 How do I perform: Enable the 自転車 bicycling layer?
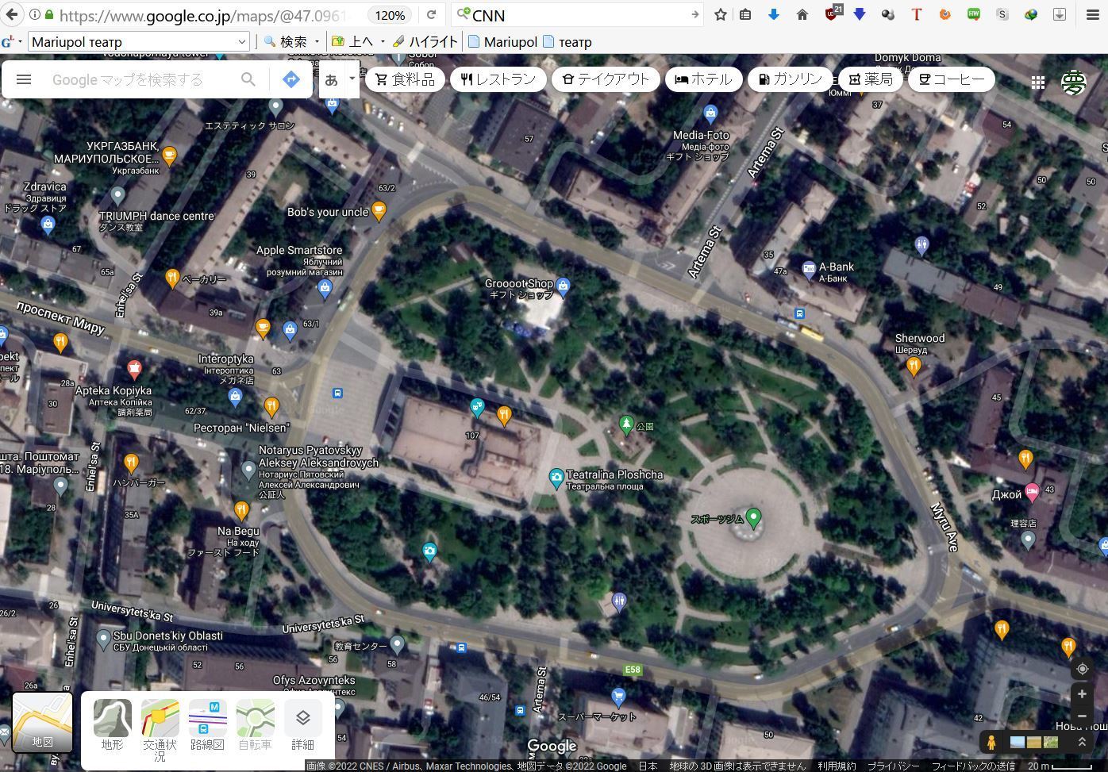pyautogui.click(x=255, y=724)
